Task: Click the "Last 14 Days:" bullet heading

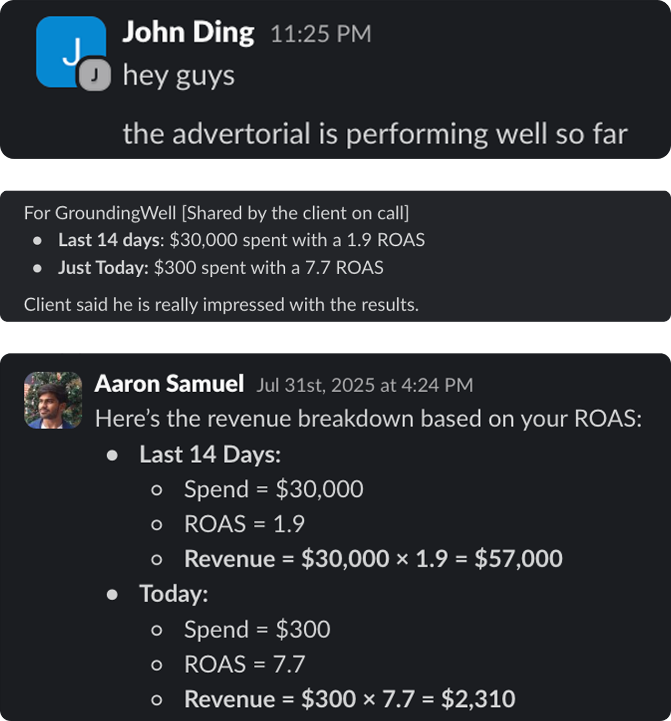Action: [210, 454]
